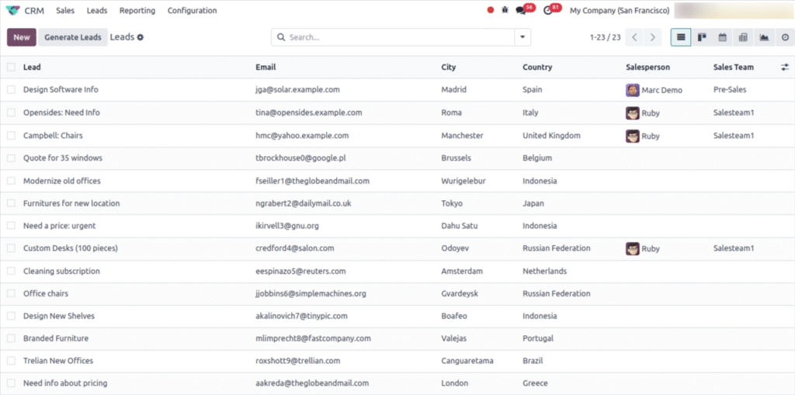The width and height of the screenshot is (795, 395).
Task: Toggle the select-all checkbox in header
Action: point(11,68)
